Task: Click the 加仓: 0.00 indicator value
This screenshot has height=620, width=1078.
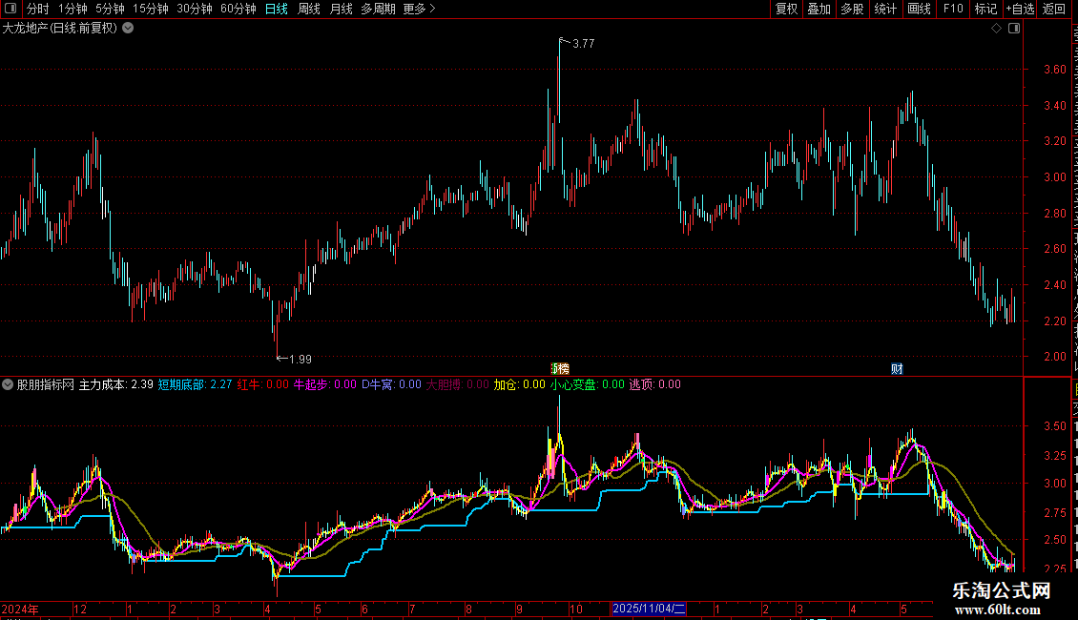Action: pos(520,385)
